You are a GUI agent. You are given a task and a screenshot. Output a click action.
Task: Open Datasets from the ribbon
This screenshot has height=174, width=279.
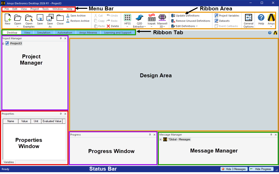point(222,21)
